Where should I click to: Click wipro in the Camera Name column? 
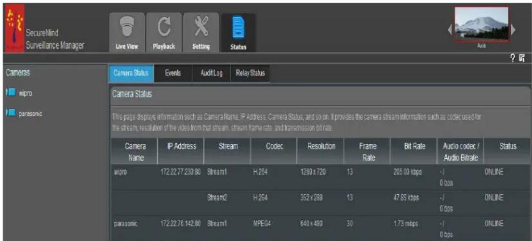(x=120, y=172)
